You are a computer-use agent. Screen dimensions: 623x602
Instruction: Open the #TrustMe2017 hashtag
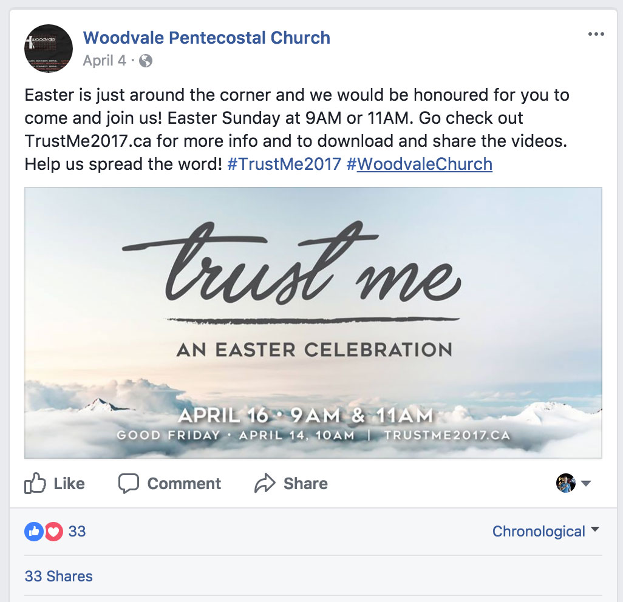(284, 164)
